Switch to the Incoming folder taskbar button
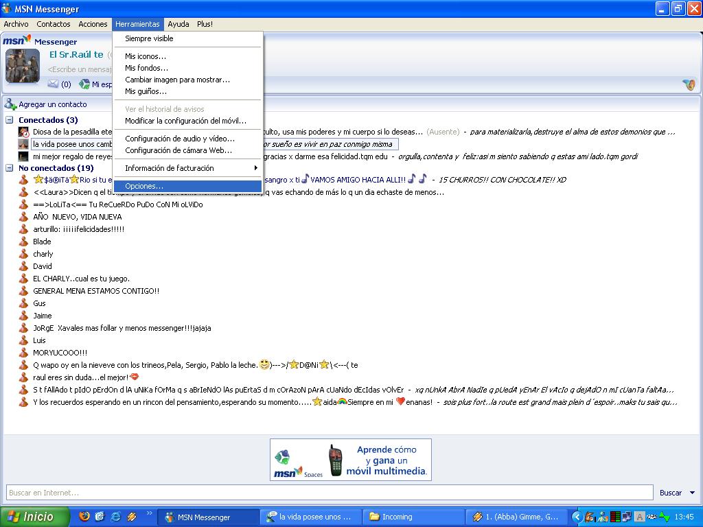Image resolution: width=703 pixels, height=527 pixels. (413, 517)
